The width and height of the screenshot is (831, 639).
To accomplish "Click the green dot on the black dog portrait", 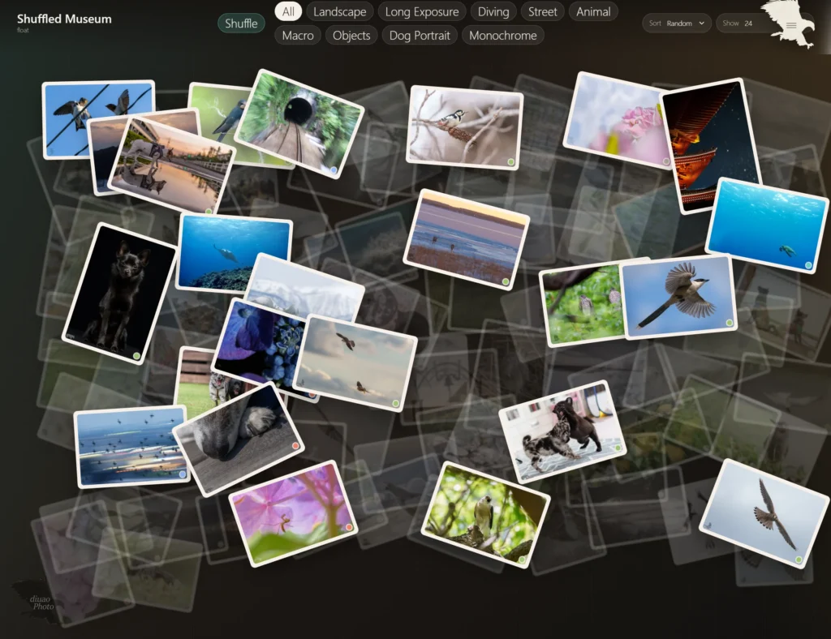I will click(136, 356).
